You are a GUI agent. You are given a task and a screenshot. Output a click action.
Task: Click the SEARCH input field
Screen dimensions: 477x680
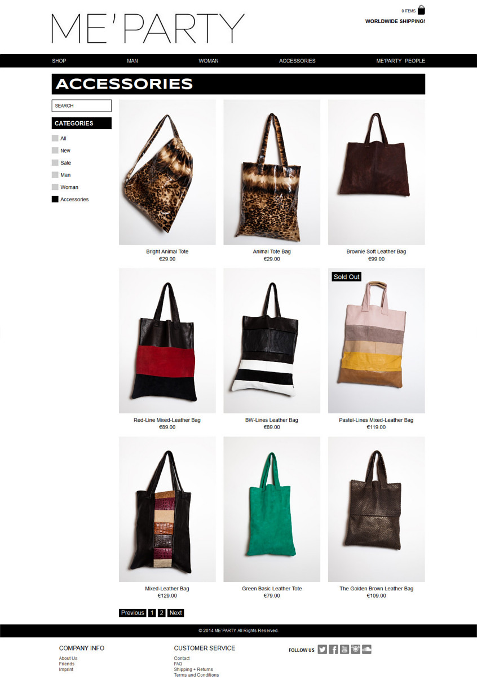(x=82, y=105)
